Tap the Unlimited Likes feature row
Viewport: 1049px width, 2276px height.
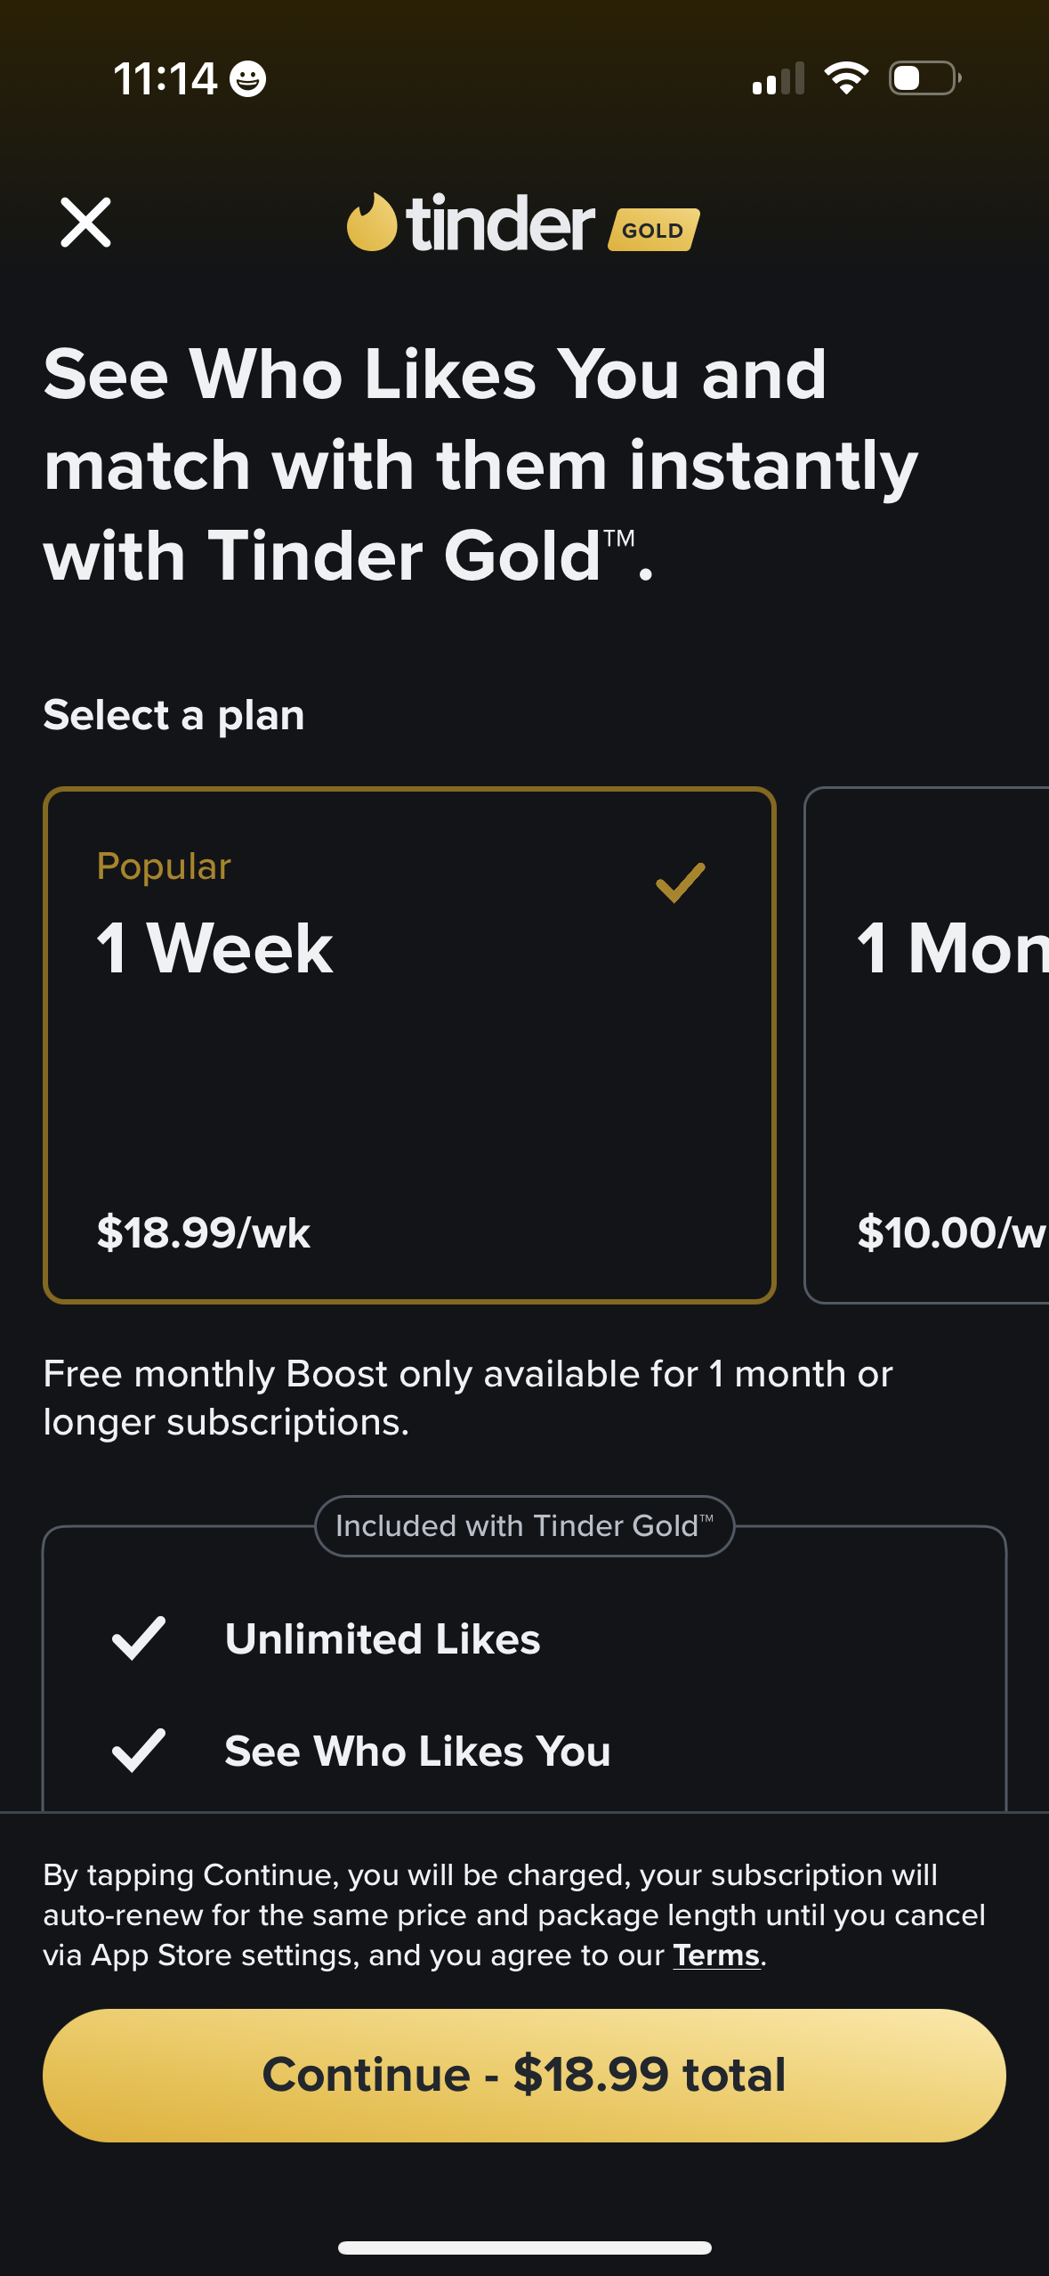(x=383, y=1638)
